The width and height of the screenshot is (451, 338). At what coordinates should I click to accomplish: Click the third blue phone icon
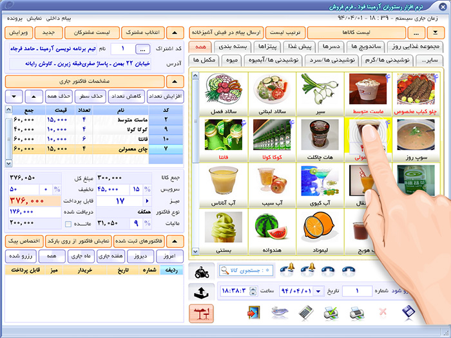pyautogui.click(x=328, y=270)
